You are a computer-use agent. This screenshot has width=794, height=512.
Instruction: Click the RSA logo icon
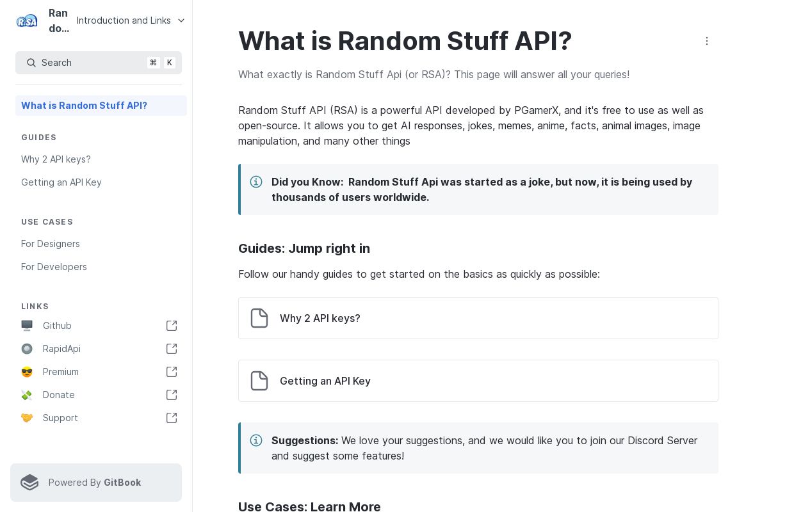(27, 20)
